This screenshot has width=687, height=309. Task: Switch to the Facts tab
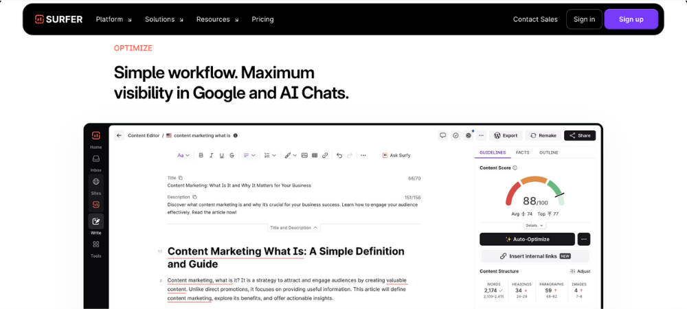pos(522,152)
